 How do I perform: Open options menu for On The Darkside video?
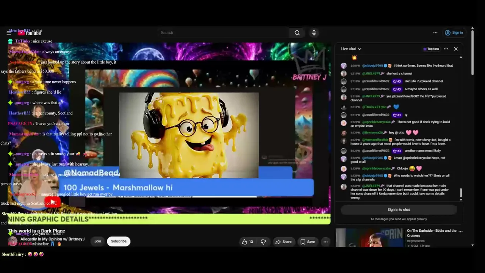[460, 231]
